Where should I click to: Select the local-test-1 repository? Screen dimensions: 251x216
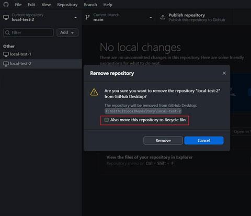41,54
